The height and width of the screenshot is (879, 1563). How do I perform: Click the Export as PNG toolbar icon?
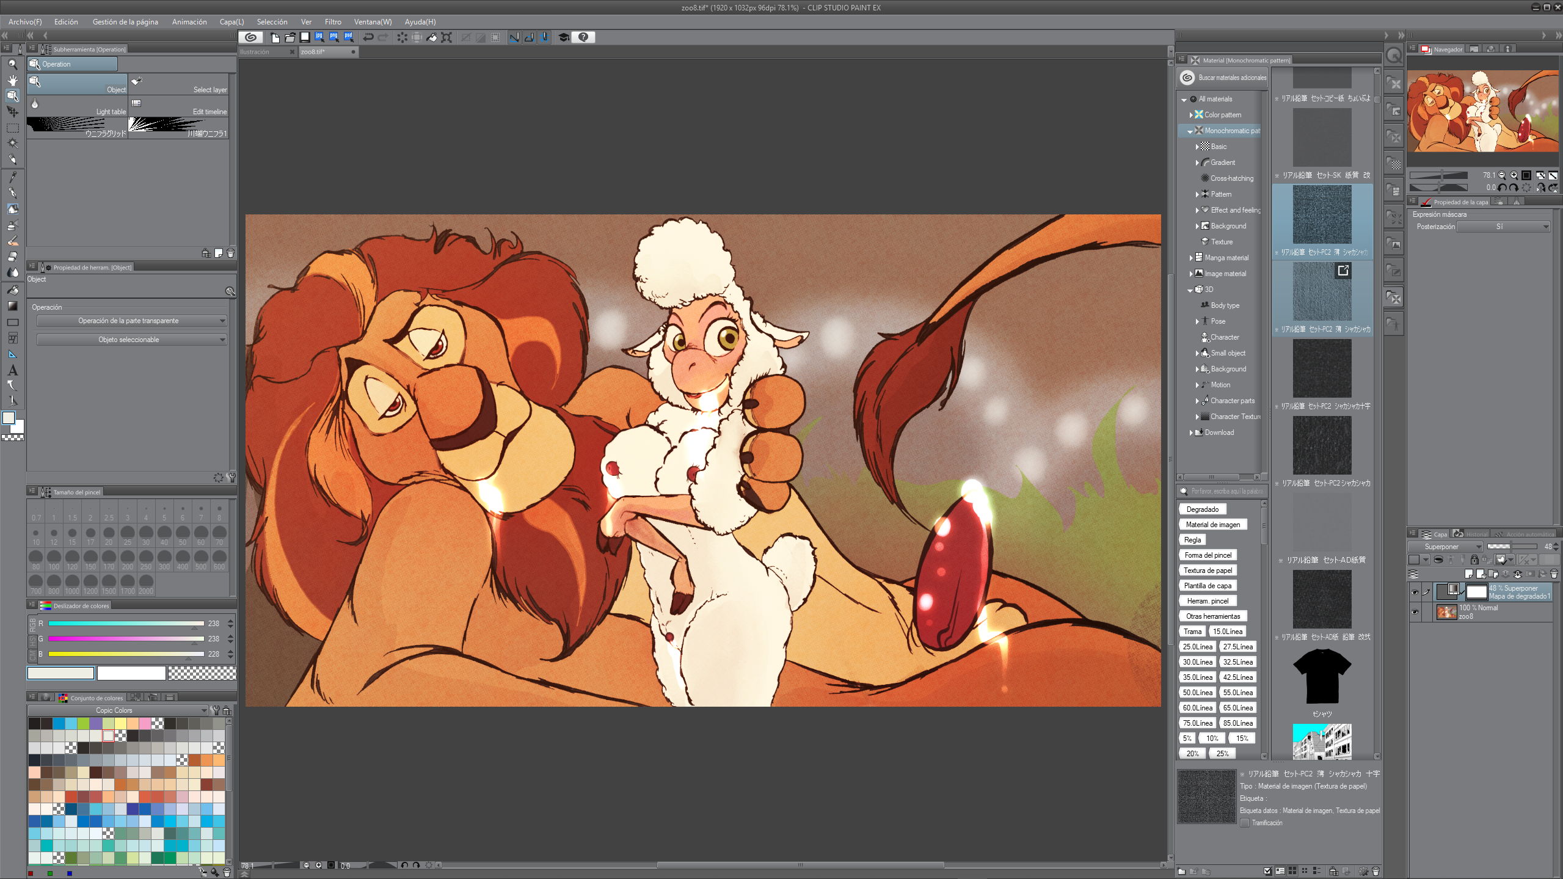click(333, 37)
